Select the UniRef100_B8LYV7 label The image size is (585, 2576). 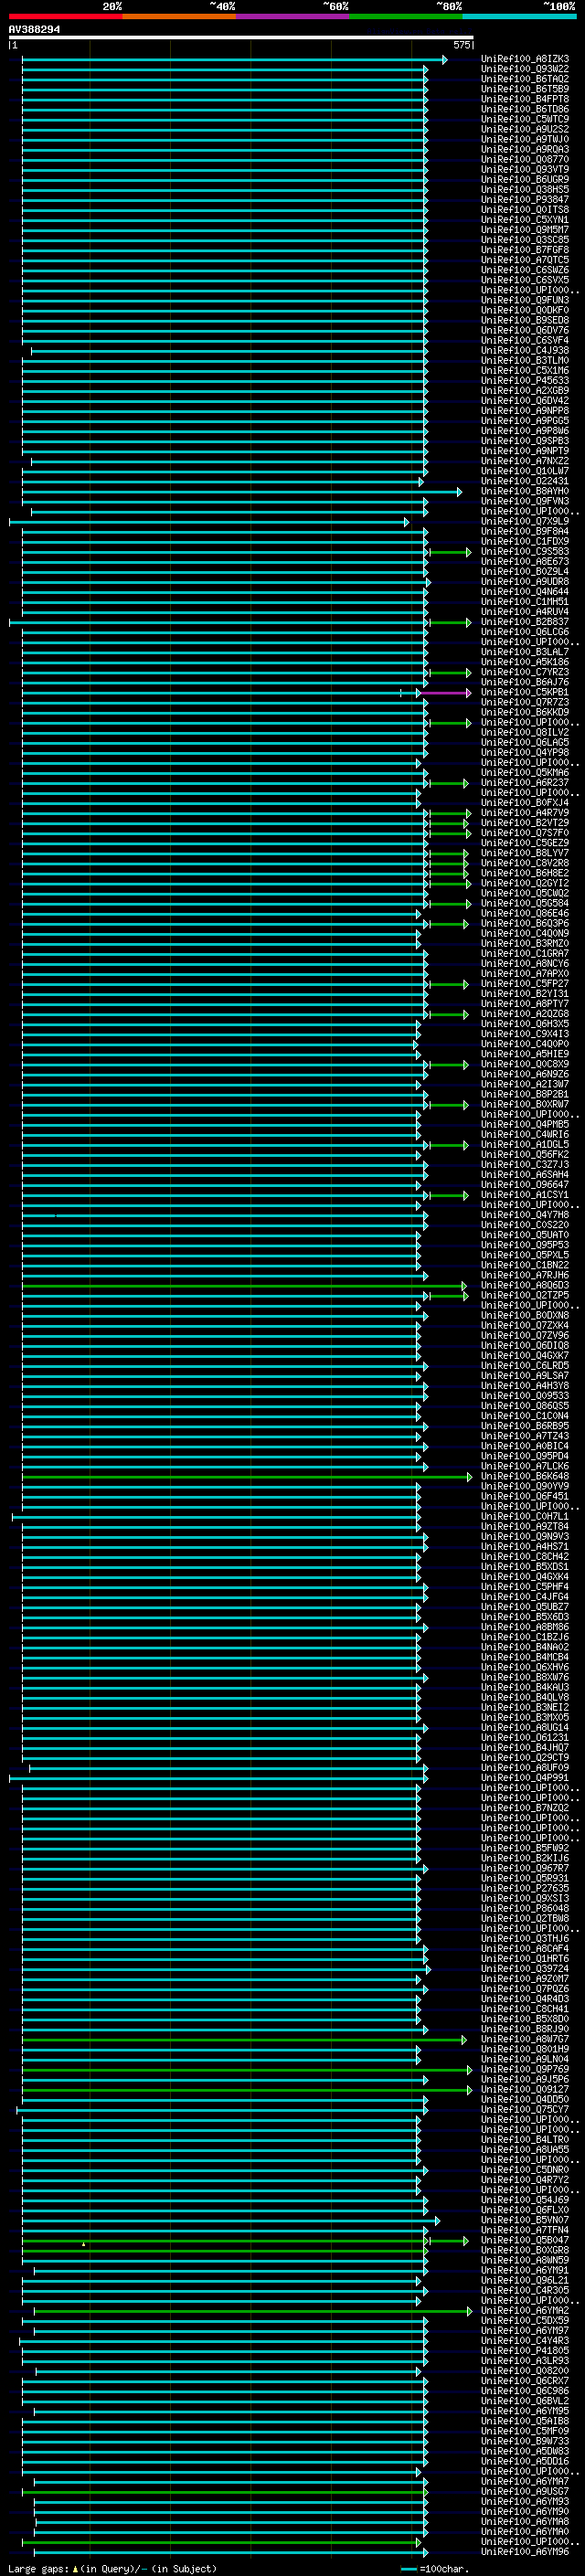[x=525, y=853]
